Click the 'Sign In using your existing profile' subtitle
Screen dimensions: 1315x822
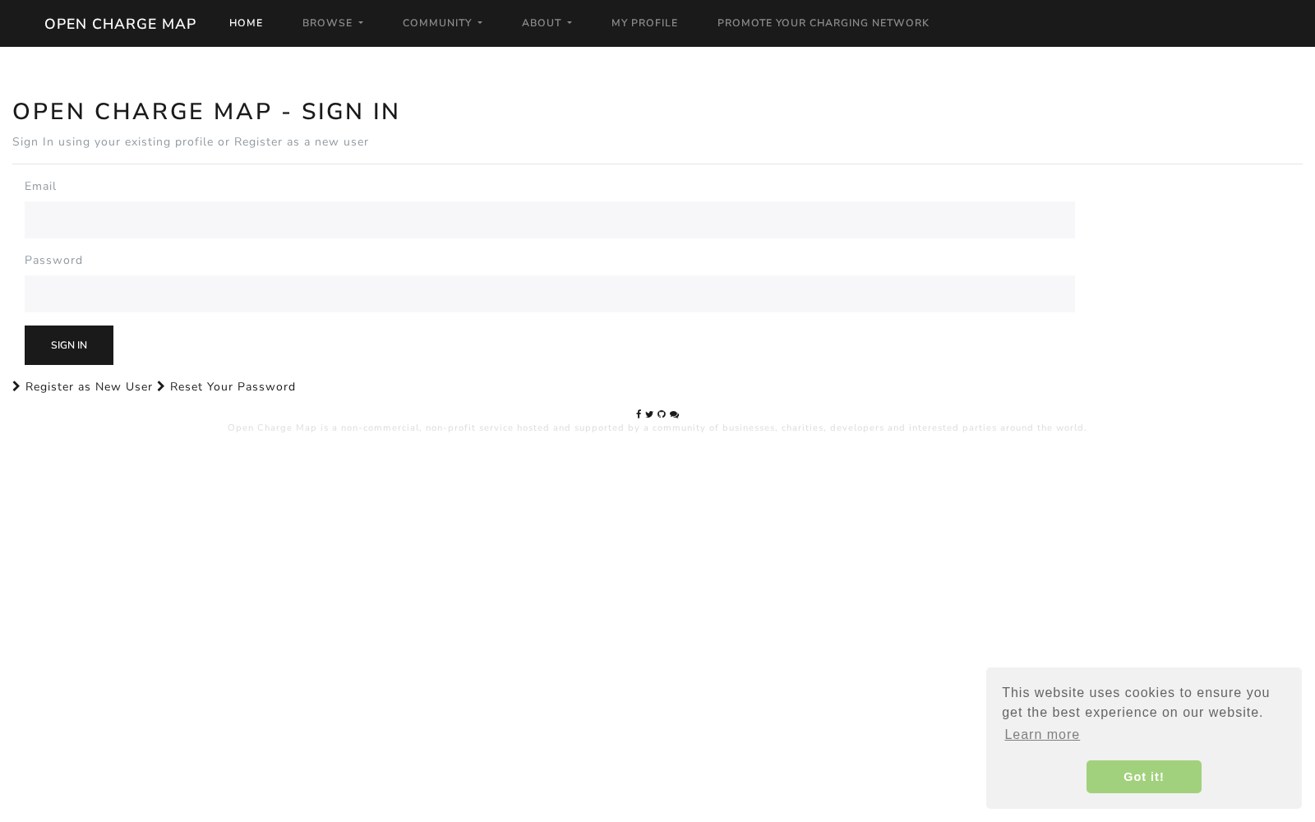click(191, 141)
